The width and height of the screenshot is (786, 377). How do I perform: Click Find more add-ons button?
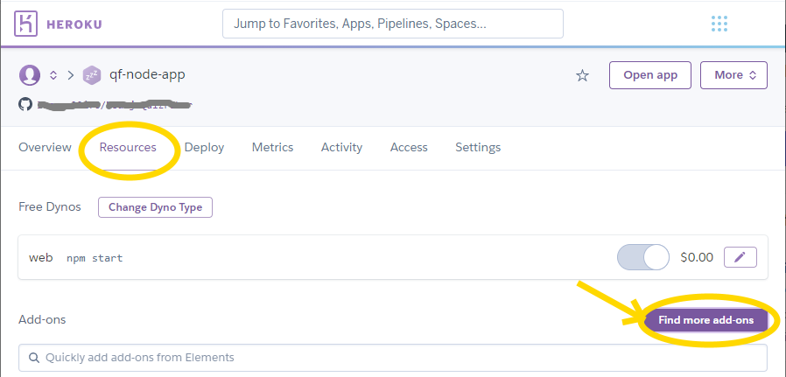coord(705,320)
